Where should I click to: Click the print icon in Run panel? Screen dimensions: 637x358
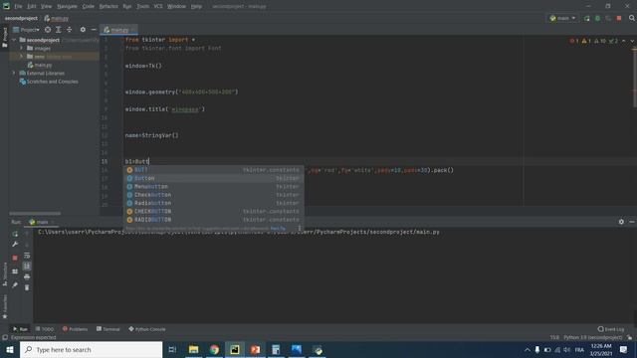(x=27, y=276)
